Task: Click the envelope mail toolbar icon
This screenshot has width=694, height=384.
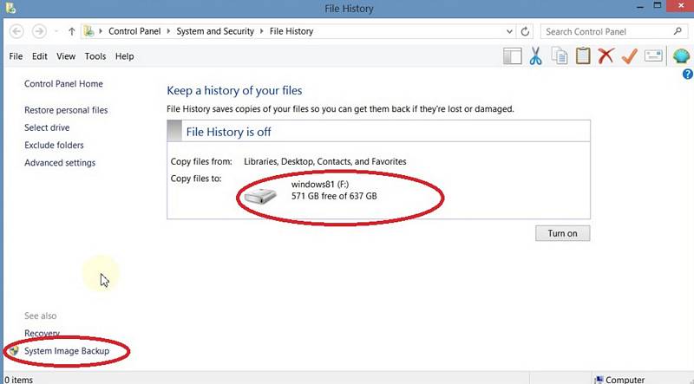Action: [x=653, y=56]
